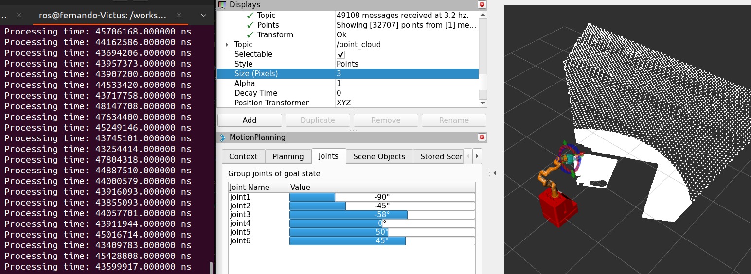
Task: Close the MotionPlanning panel
Action: 482,137
